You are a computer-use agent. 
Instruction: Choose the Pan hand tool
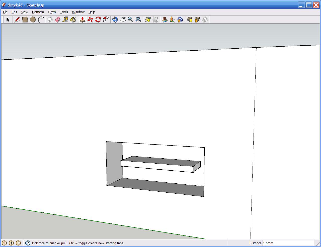point(123,20)
